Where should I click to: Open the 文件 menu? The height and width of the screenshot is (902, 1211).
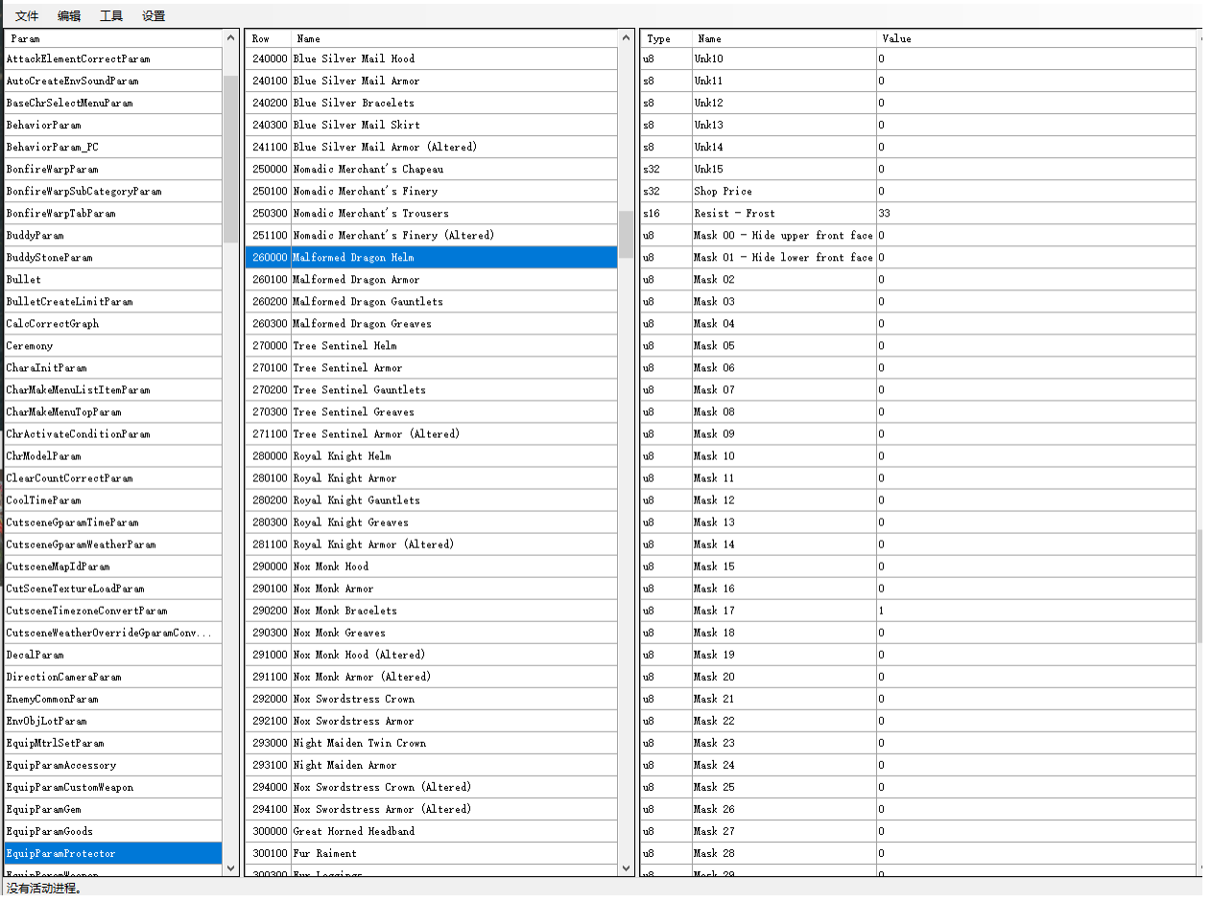click(x=27, y=15)
